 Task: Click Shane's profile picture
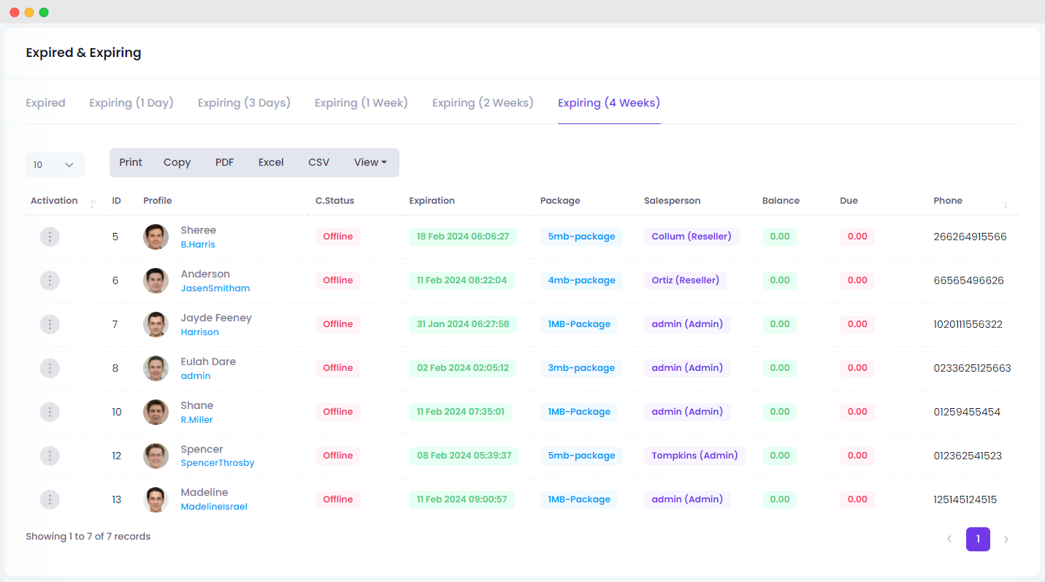tap(156, 412)
